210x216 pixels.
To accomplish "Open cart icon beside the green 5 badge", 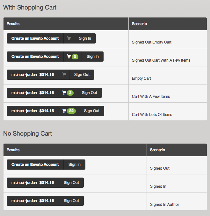I will (69, 57).
